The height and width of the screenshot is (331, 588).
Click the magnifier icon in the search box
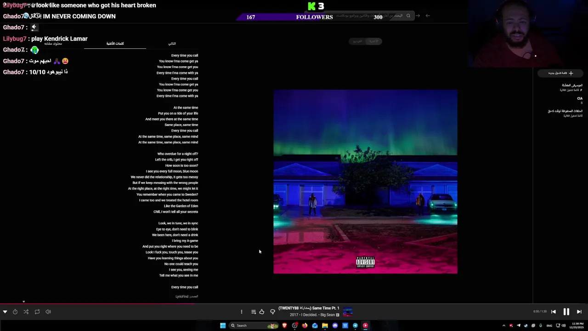point(408,16)
